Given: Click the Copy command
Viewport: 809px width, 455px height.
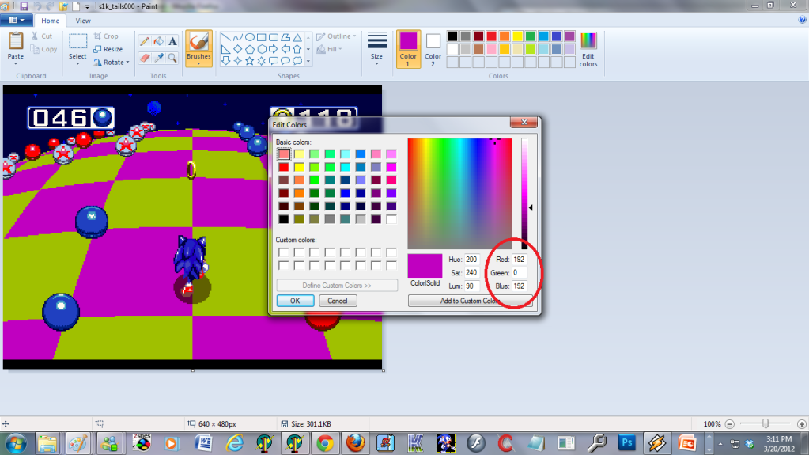Looking at the screenshot, I should pos(43,49).
